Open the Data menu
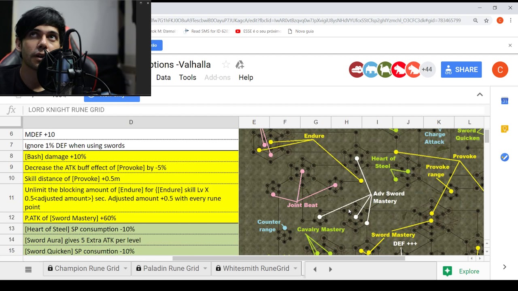Screen dimensions: 518x291 pyautogui.click(x=163, y=78)
